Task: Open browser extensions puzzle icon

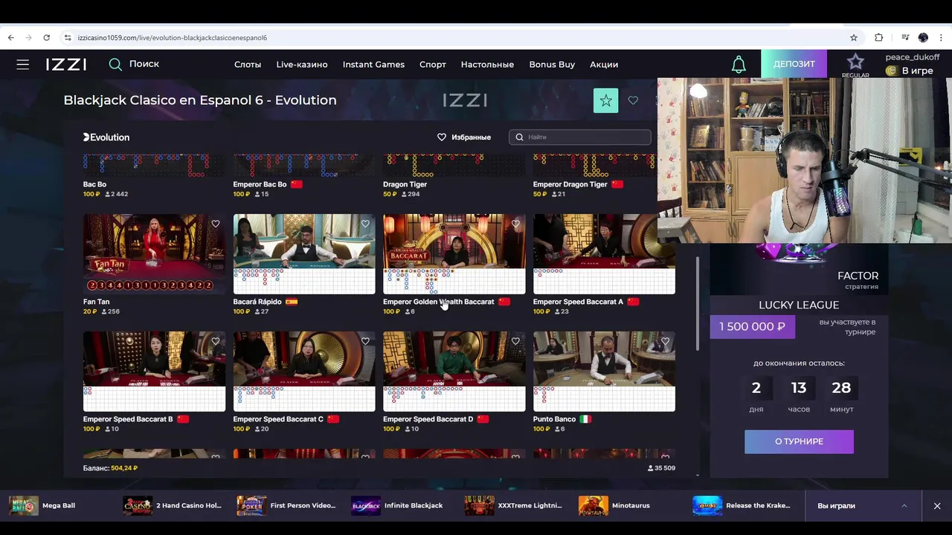Action: point(878,38)
